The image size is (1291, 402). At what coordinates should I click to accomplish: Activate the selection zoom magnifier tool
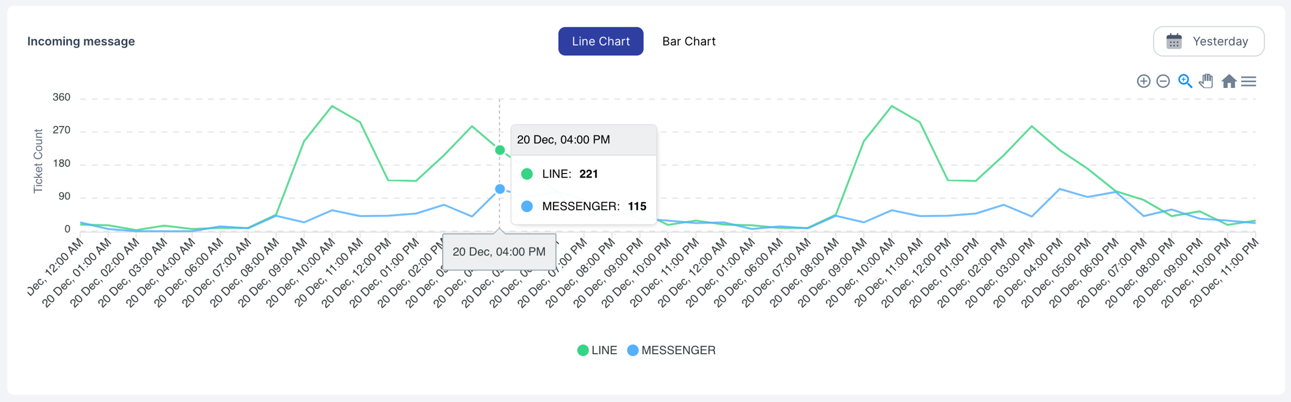[x=1185, y=81]
